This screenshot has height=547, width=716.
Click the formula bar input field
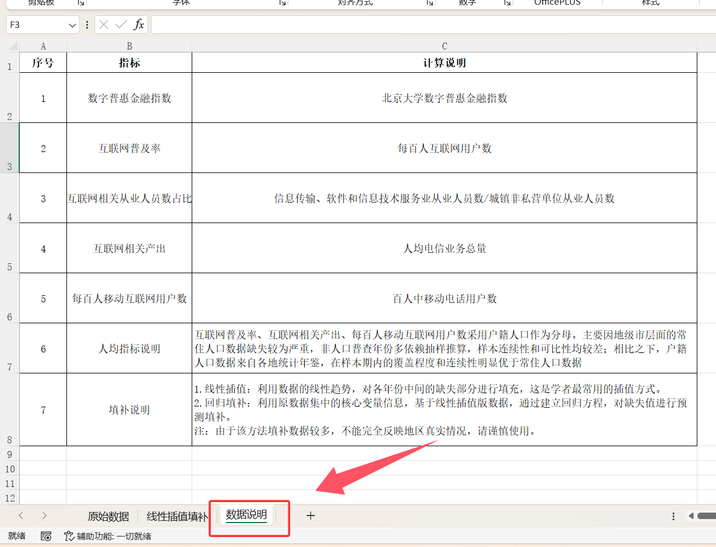[433, 24]
